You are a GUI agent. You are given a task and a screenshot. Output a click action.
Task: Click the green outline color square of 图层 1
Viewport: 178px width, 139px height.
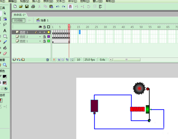[48, 41]
